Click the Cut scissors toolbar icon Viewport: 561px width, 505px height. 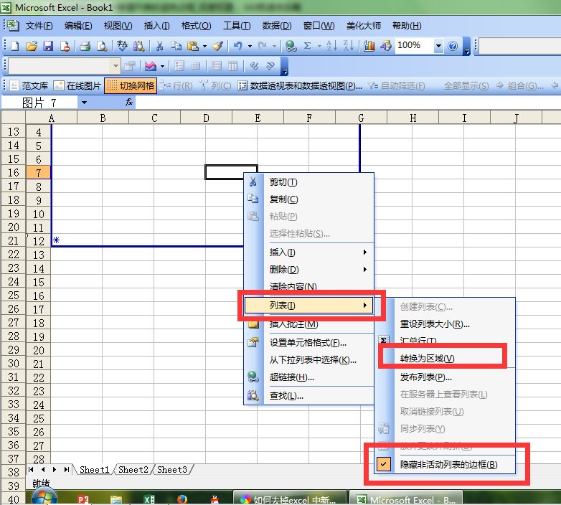click(159, 46)
